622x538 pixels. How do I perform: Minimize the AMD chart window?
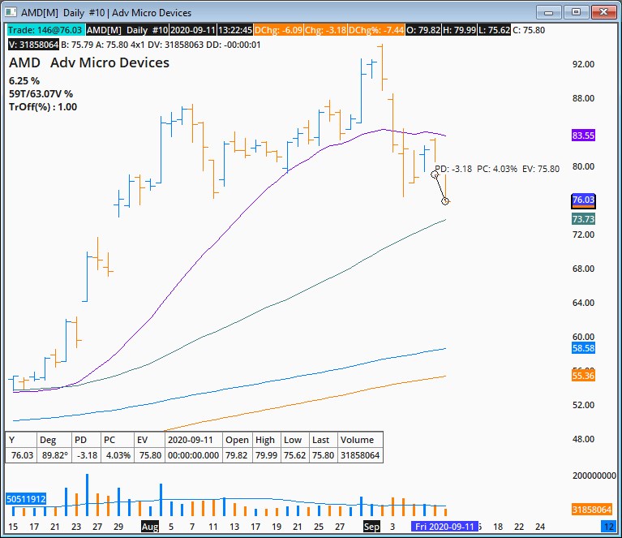click(x=549, y=12)
